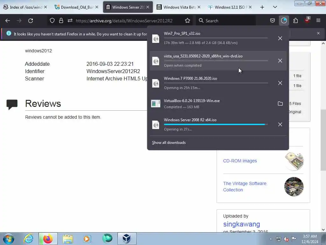The image size is (326, 245).
Task: Click the Windows 7 P7000 iso file icon
Action: [156, 83]
